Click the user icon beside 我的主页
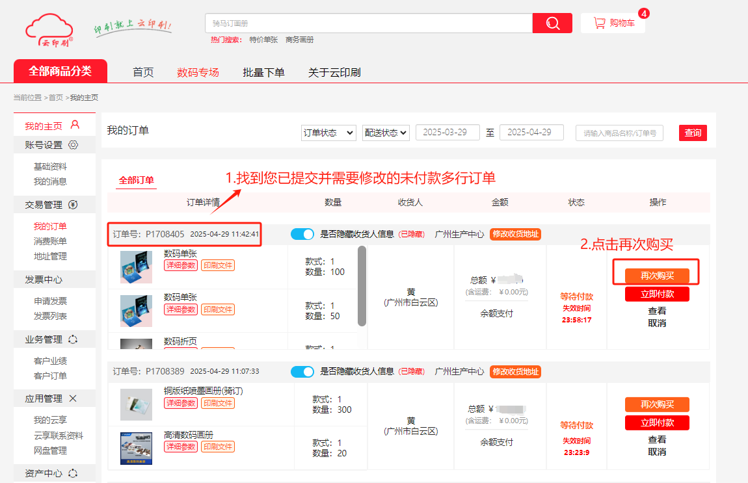Image resolution: width=748 pixels, height=483 pixels. [75, 125]
